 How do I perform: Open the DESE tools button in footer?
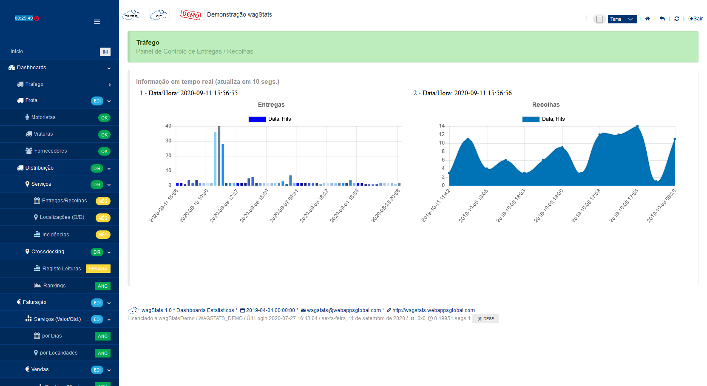point(486,318)
